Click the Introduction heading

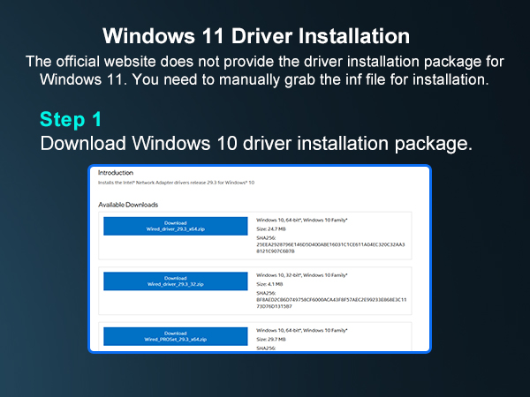[115, 172]
